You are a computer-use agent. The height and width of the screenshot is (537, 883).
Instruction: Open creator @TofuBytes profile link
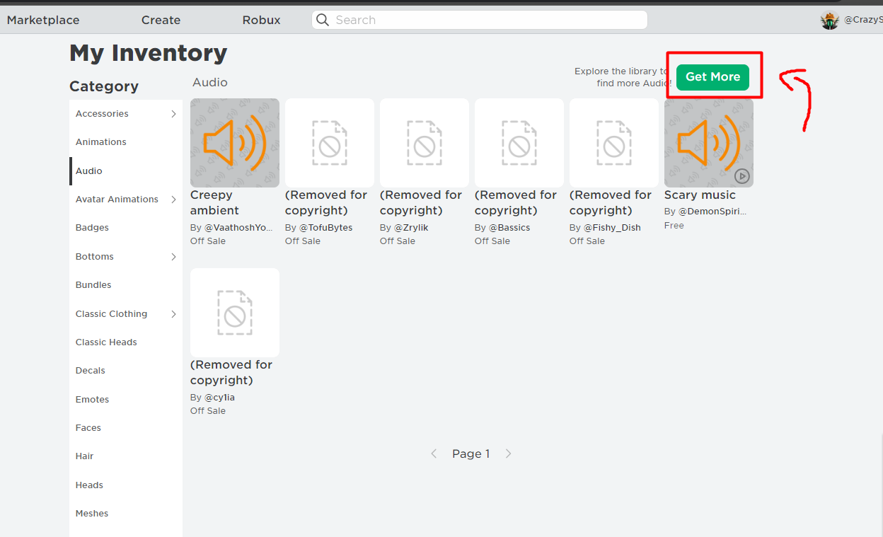pyautogui.click(x=325, y=228)
